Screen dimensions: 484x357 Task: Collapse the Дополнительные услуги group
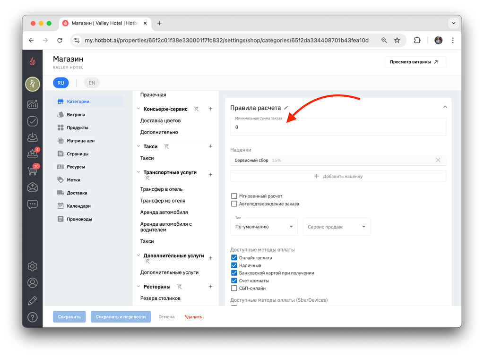pos(138,255)
